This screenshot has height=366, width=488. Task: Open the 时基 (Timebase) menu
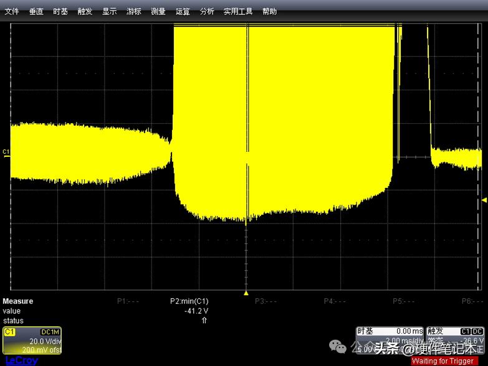click(60, 11)
